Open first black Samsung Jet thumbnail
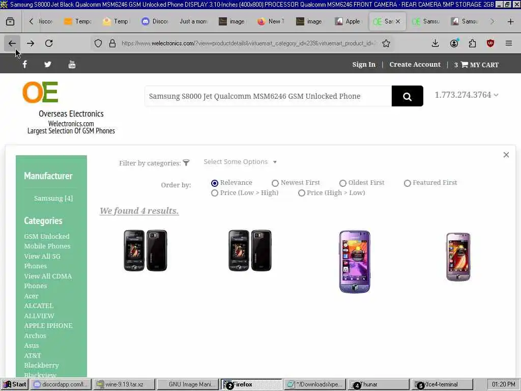The height and width of the screenshot is (391, 521). [x=145, y=250]
